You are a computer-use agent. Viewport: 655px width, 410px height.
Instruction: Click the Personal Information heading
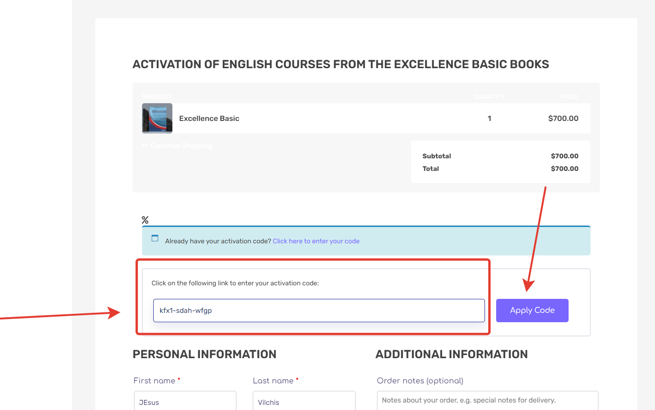coord(205,354)
